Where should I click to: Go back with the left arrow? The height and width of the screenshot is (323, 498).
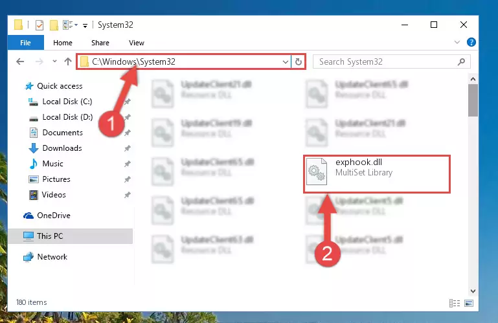pyautogui.click(x=20, y=61)
